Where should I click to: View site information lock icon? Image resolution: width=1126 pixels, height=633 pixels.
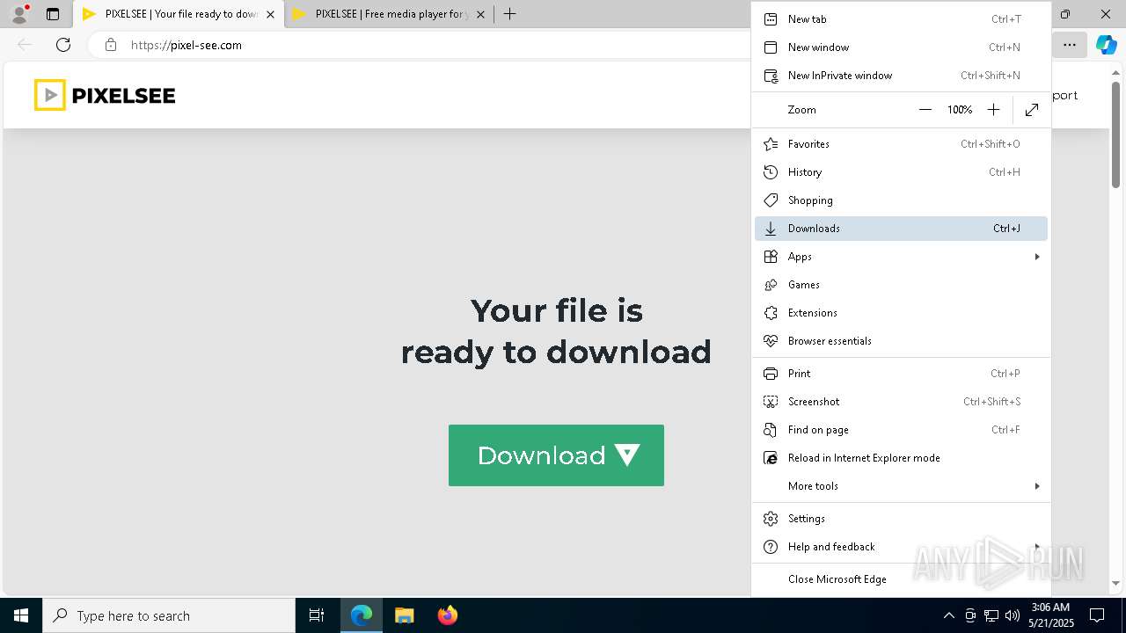click(x=111, y=45)
